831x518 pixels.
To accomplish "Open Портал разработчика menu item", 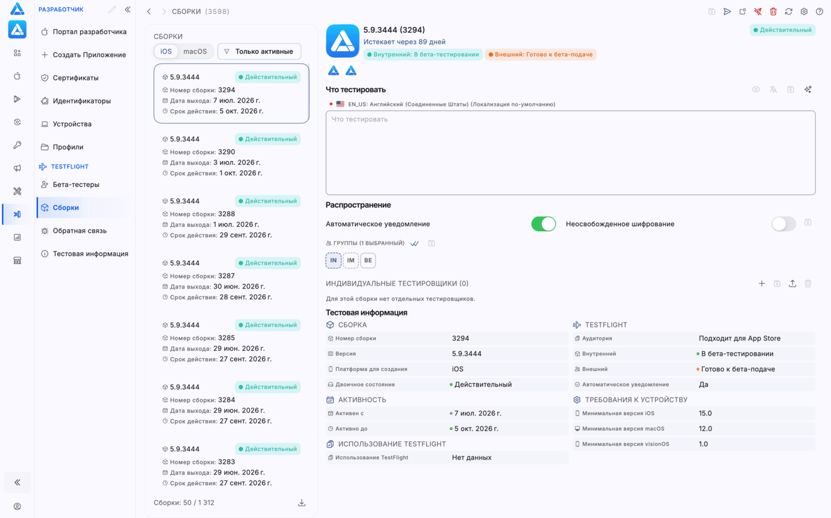I will [x=84, y=32].
